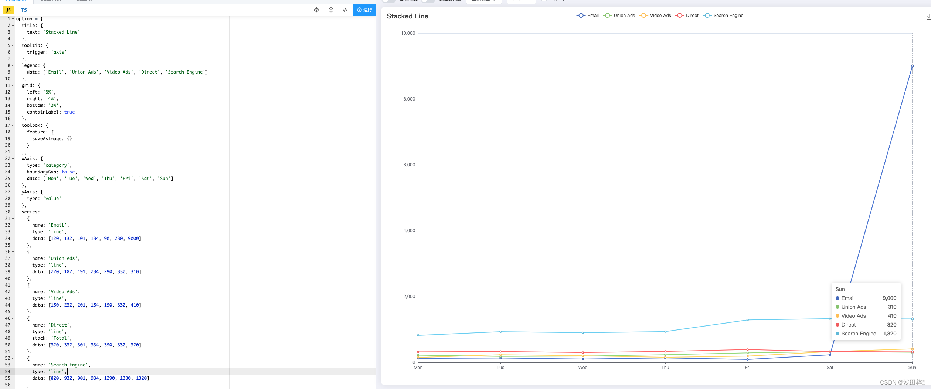Enable the Nightly checkbox
The height and width of the screenshot is (389, 931).
(x=543, y=1)
